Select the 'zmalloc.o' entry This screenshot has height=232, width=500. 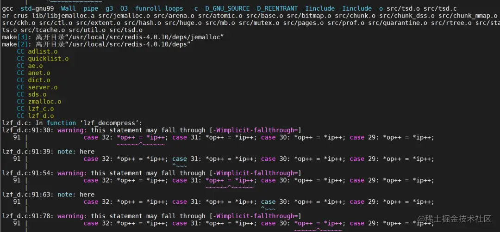pyautogui.click(x=44, y=102)
